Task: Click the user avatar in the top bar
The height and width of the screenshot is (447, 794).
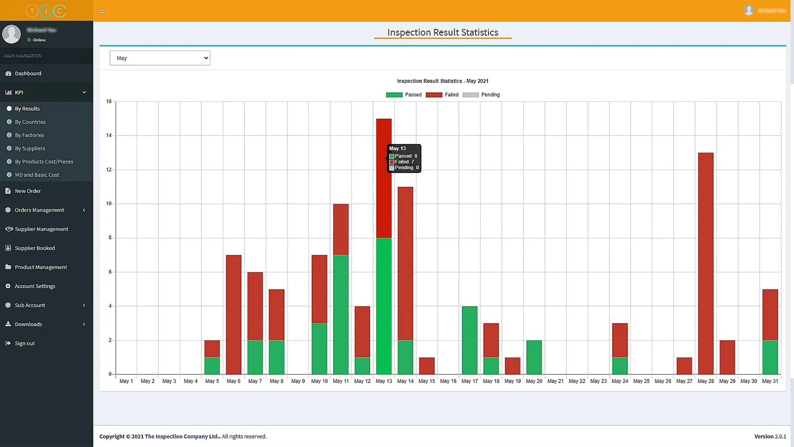Action: pyautogui.click(x=749, y=10)
